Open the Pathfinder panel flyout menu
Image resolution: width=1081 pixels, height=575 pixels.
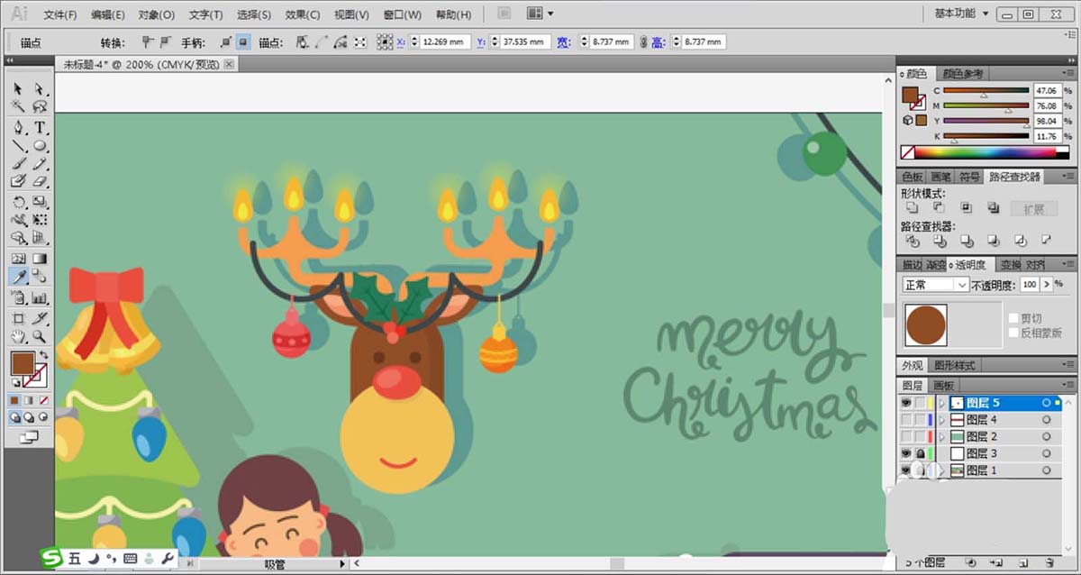[x=1067, y=177]
